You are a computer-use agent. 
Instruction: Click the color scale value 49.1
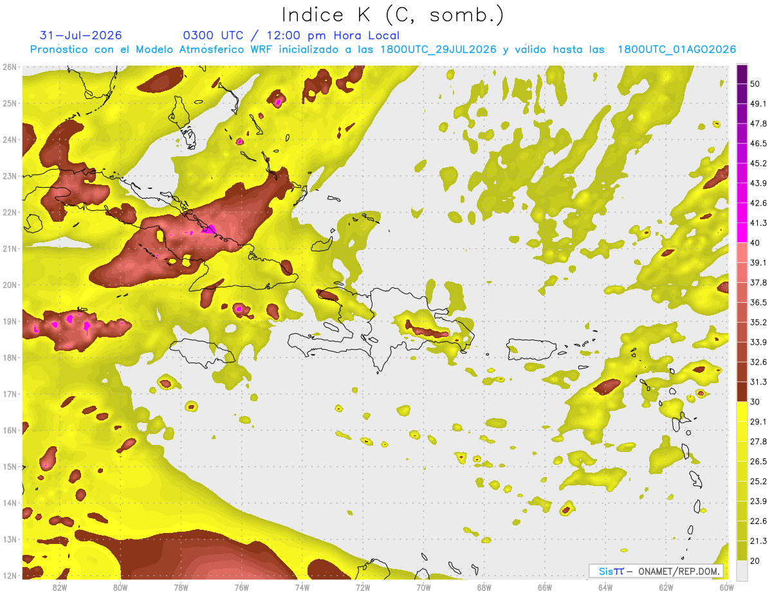click(x=759, y=104)
